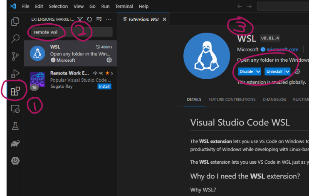Switch to the DETAILS tab

coord(194,99)
